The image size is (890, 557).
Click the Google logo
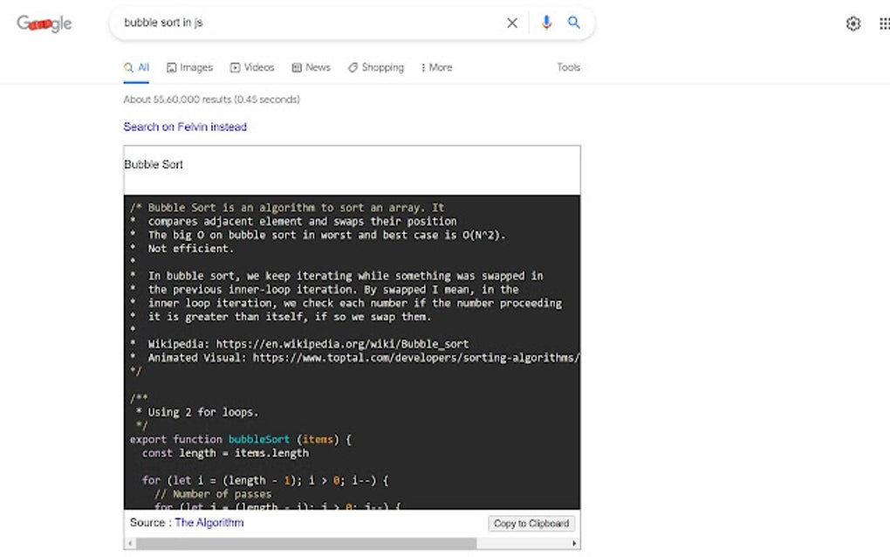(44, 24)
